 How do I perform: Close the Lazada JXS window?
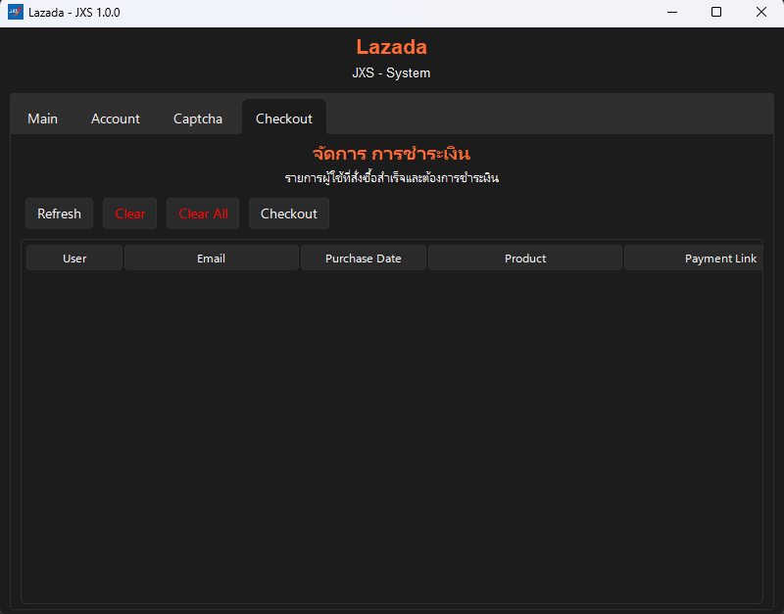tap(761, 13)
